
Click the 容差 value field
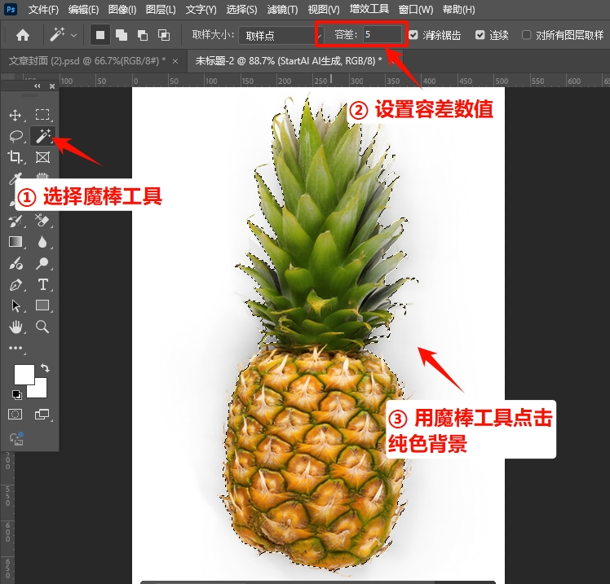point(382,34)
